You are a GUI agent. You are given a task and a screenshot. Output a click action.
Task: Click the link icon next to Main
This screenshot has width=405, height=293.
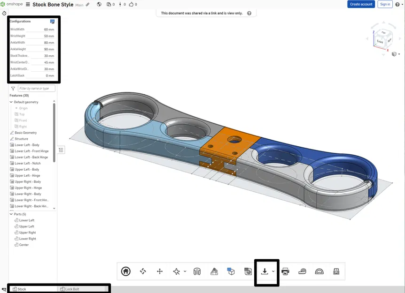point(88,4)
